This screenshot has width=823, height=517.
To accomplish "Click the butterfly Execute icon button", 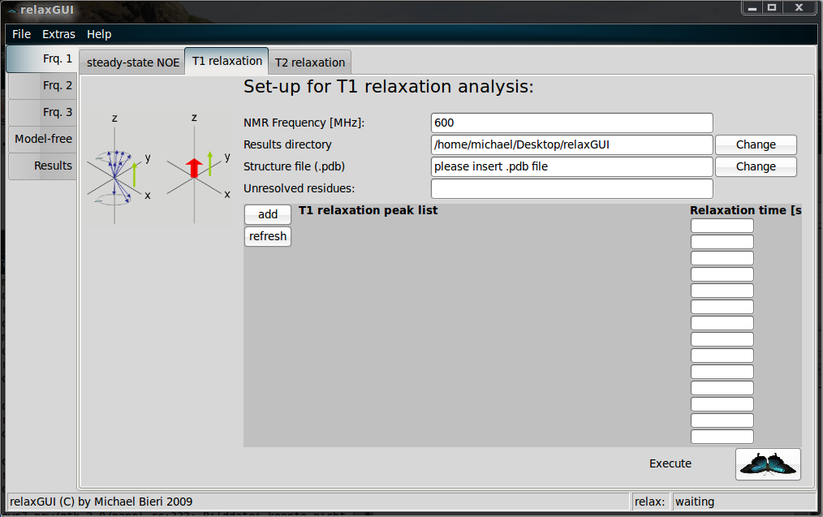I will (x=768, y=463).
